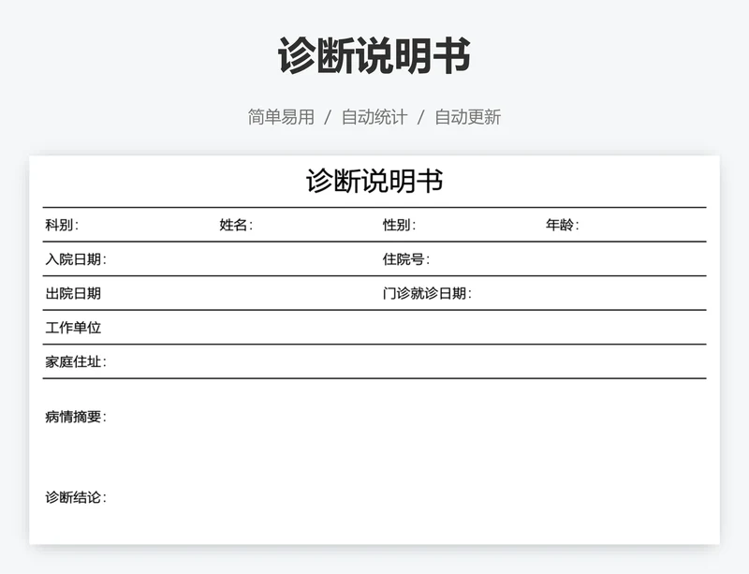Image resolution: width=749 pixels, height=574 pixels.
Task: Select the 家庭住址: label cell
Action: 76,361
